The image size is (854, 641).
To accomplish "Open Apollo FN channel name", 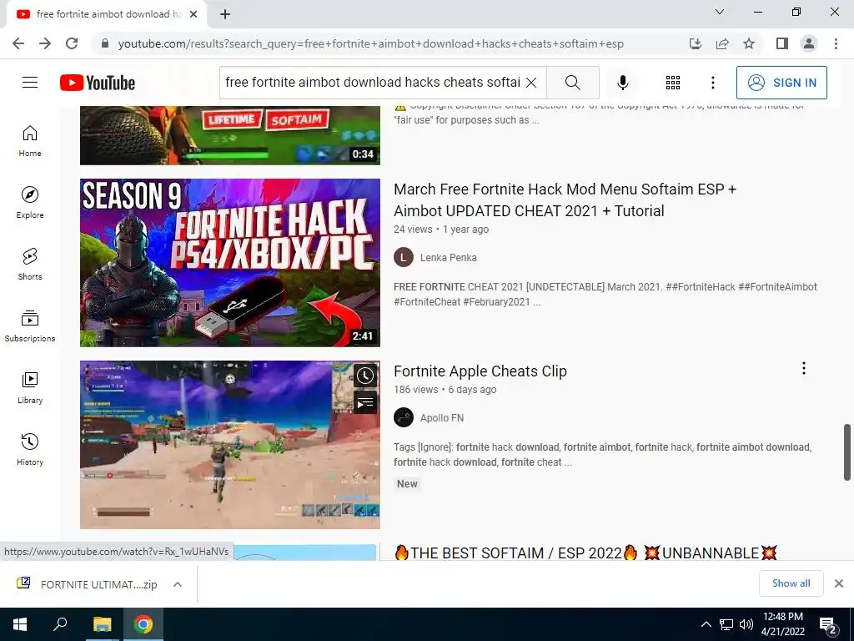I will pyautogui.click(x=442, y=417).
